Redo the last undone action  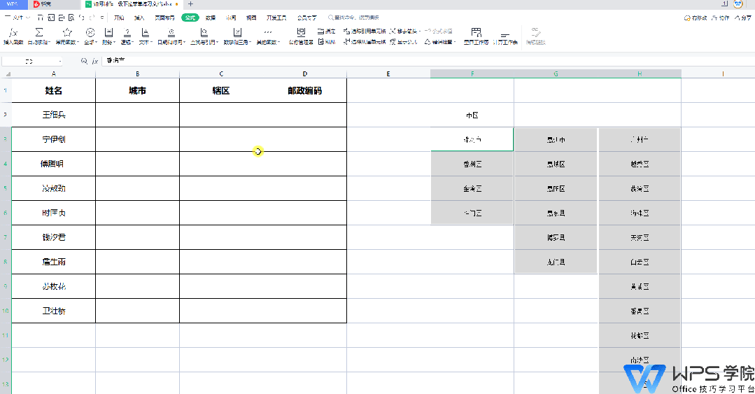[92, 17]
